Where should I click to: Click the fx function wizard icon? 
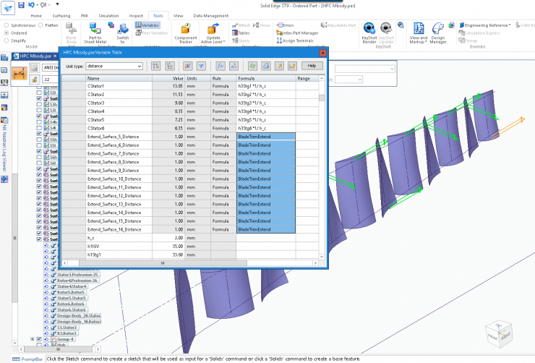click(221, 67)
